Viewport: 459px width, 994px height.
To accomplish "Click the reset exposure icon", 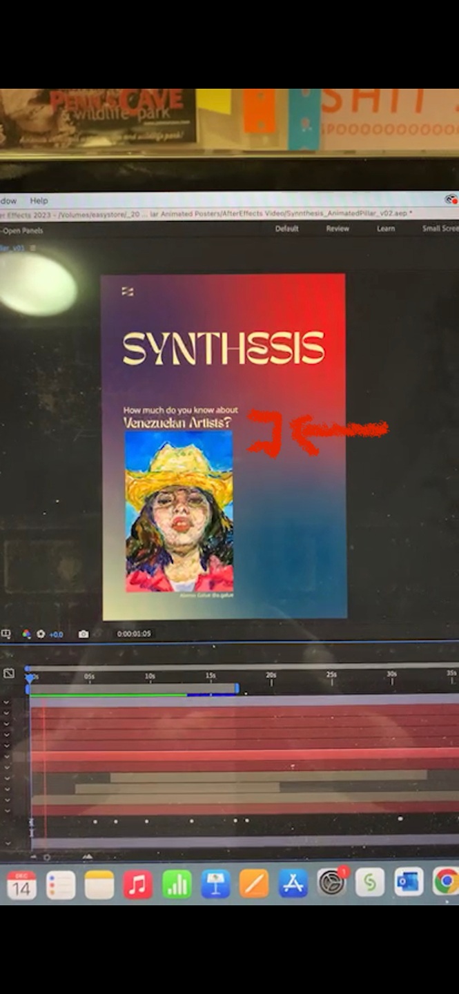I will pyautogui.click(x=41, y=634).
